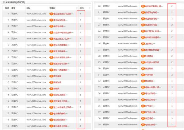Open the 水封闸阀 keyword link in row 31

point(149,75)
